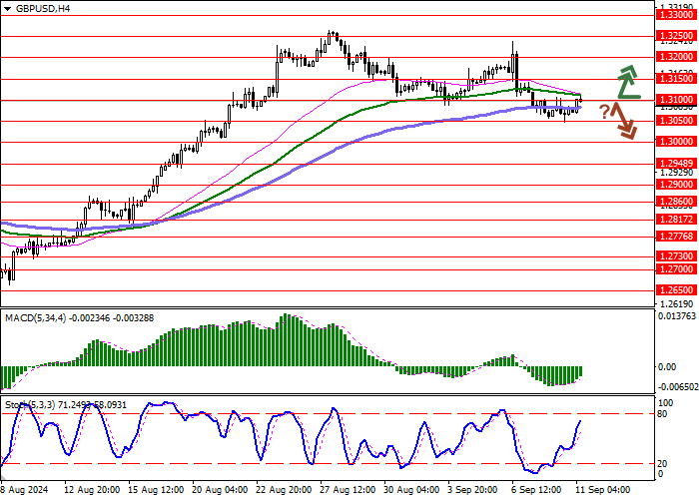Viewport: 699px width, 499px height.
Task: Click the -0.006502 MACD scale value
Action: pos(676,388)
